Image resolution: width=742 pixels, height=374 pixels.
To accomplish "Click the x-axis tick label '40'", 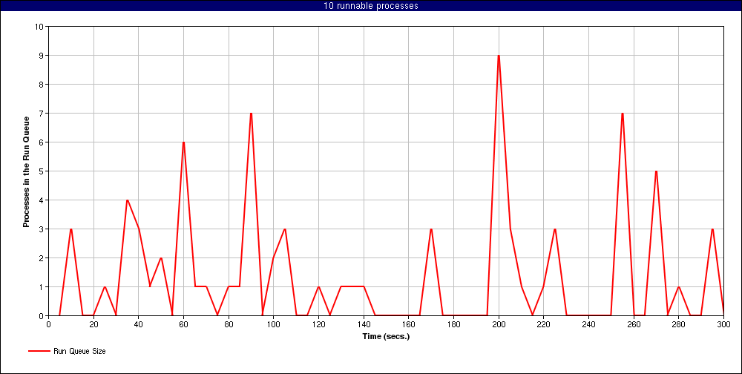I will [x=138, y=324].
